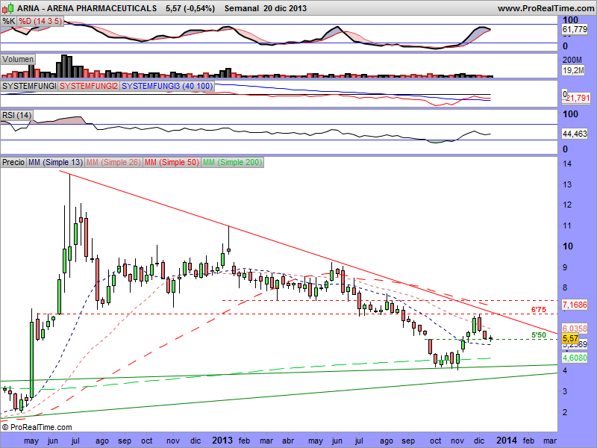The height and width of the screenshot is (448, 597).
Task: Click the abr month label on time axis
Action: tap(288, 441)
